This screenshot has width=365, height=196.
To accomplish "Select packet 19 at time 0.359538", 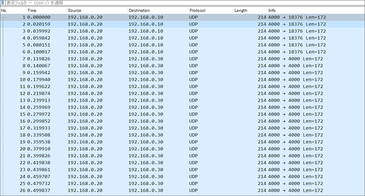I will [x=182, y=142].
